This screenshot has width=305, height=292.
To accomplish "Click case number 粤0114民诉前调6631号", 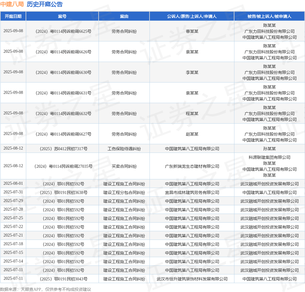I will (63, 93).
